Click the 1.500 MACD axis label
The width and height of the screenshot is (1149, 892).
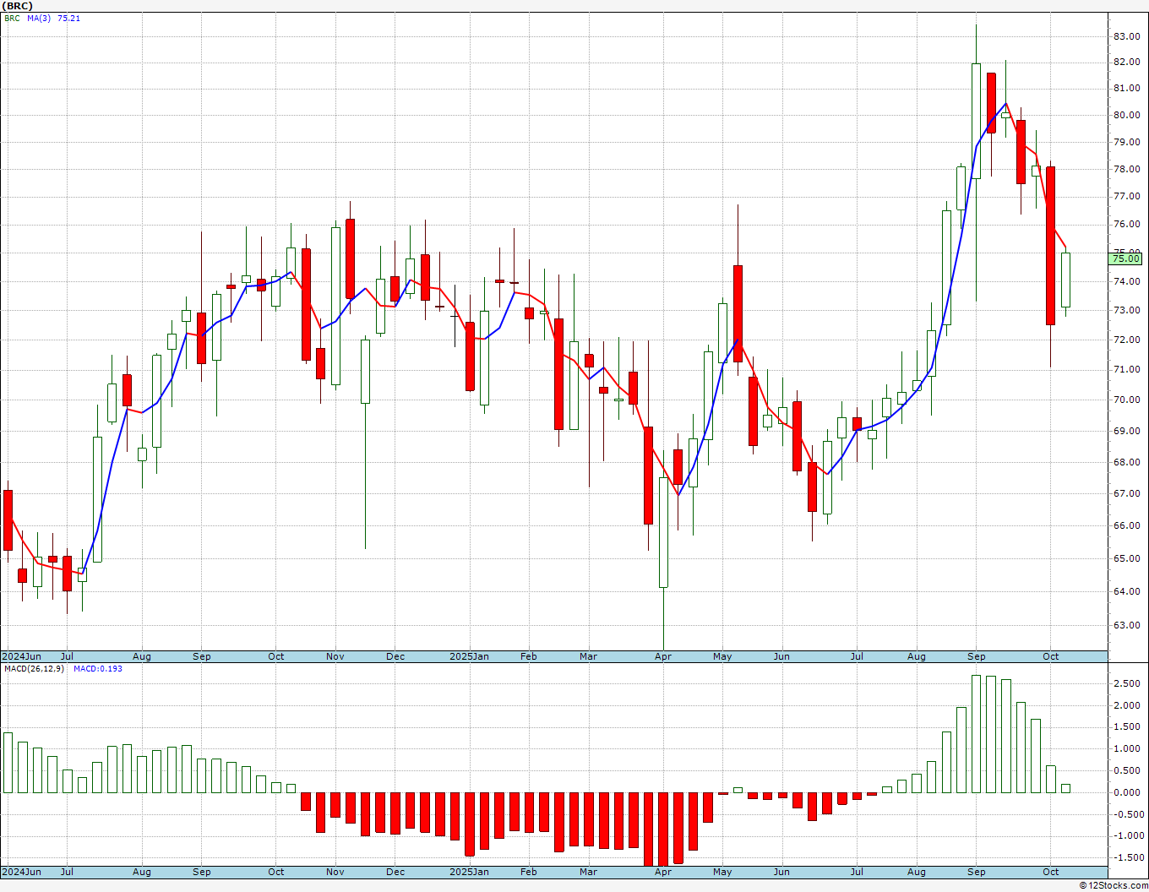[x=1127, y=727]
